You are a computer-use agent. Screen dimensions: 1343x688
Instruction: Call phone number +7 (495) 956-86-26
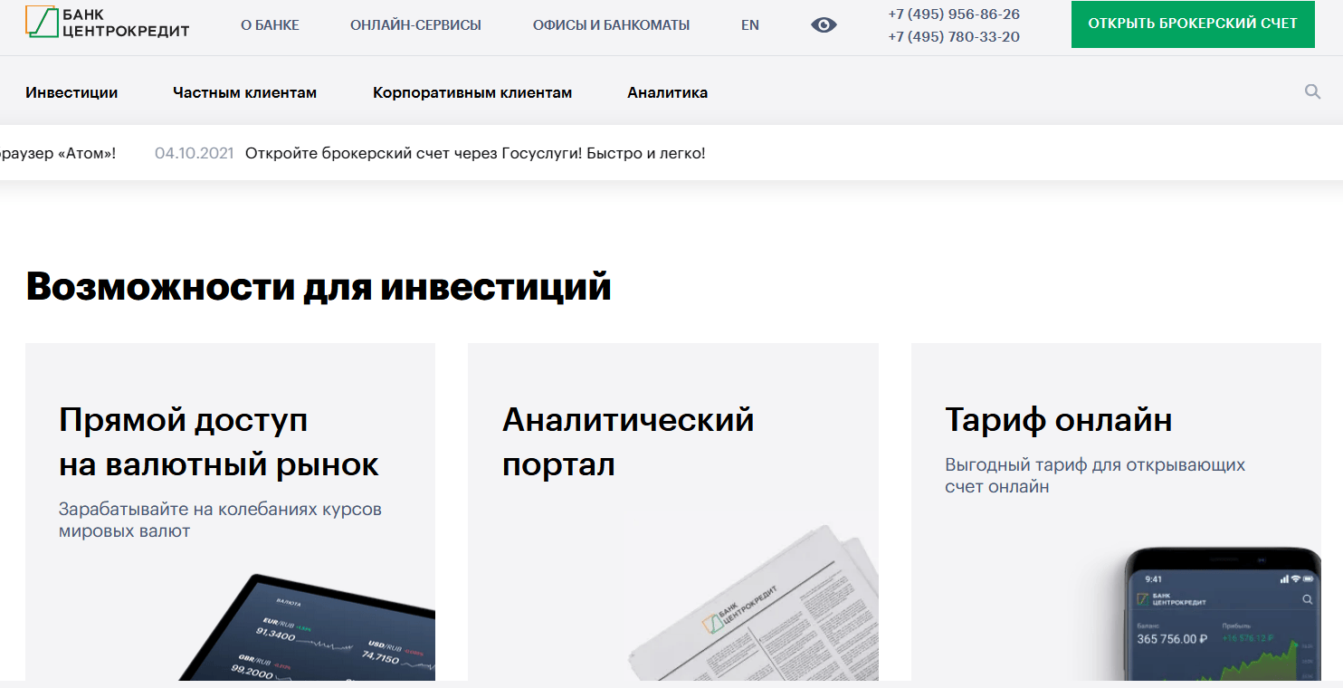954,14
